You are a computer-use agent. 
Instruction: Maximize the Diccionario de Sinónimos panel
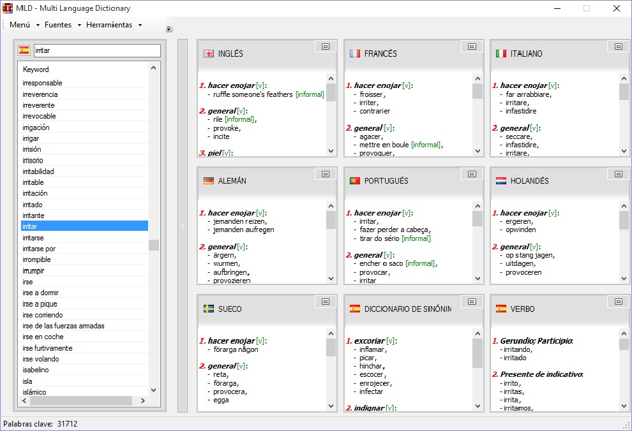coord(472,302)
